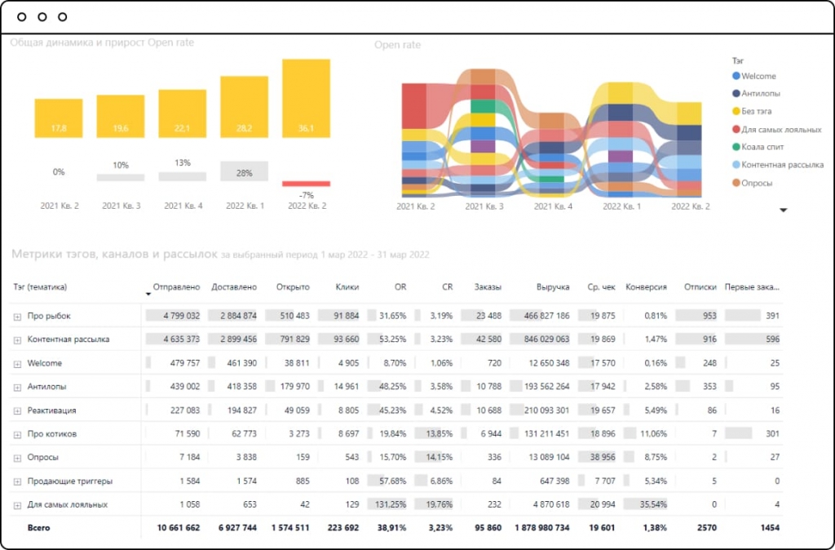The image size is (835, 550).
Task: Select the 28.2 bar for 2022 Кв. 1
Action: pos(245,107)
